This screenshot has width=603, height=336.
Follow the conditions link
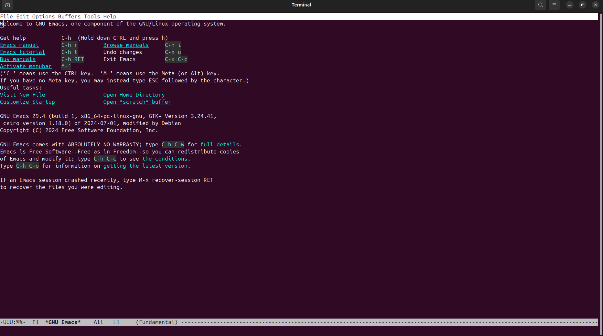(x=165, y=159)
